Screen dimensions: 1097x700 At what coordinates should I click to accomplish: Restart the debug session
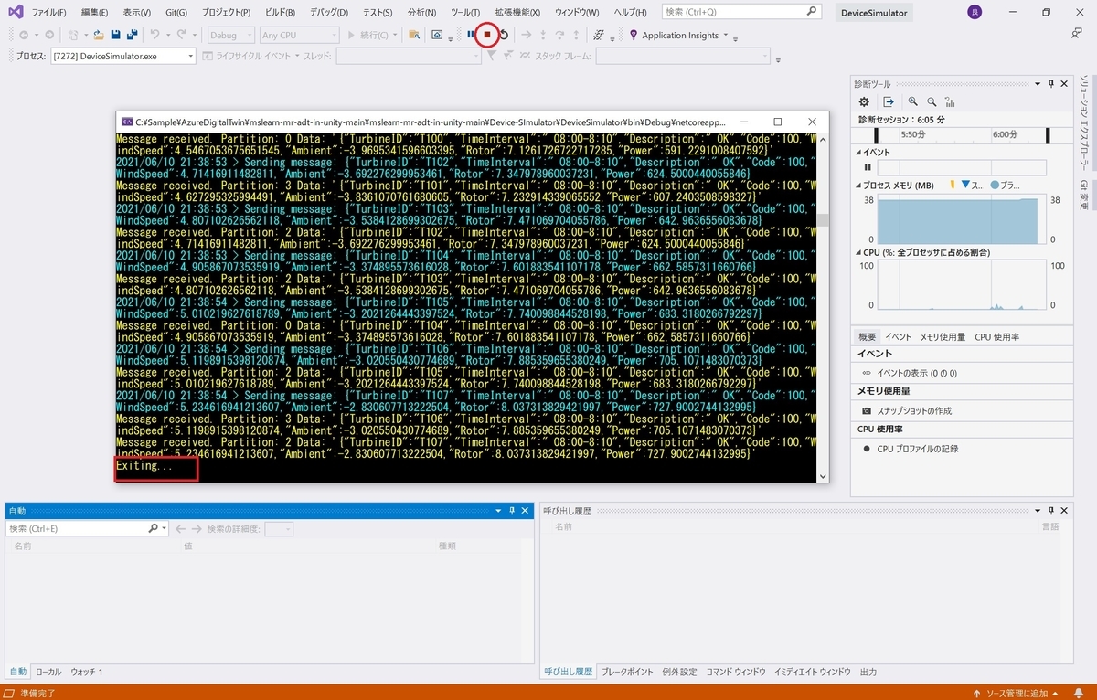(x=505, y=35)
